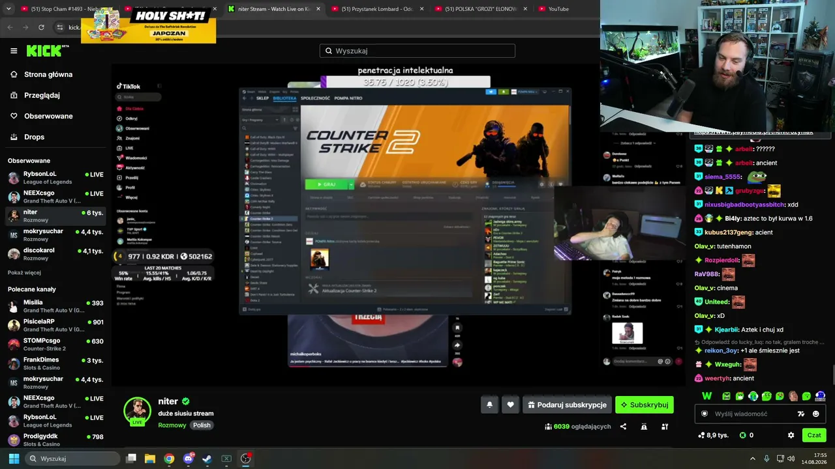This screenshot has height=469, width=835.
Task: Open File Explorer from taskbar
Action: coord(150,459)
